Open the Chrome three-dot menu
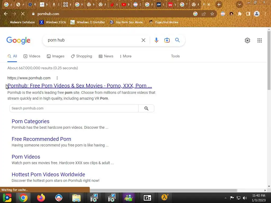This screenshot has height=203, width=271. (x=265, y=14)
